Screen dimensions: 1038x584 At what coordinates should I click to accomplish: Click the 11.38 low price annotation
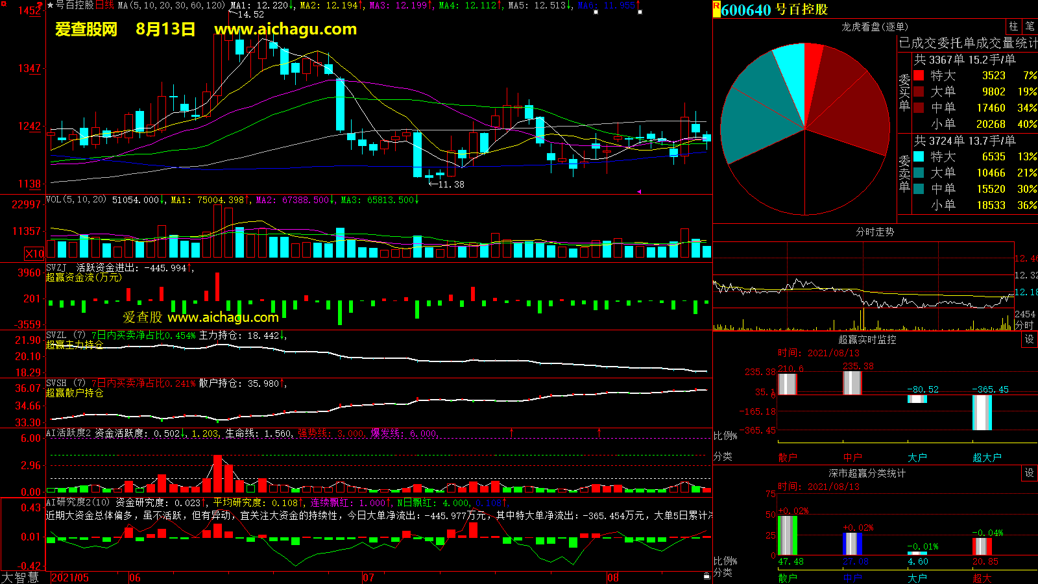coord(452,184)
